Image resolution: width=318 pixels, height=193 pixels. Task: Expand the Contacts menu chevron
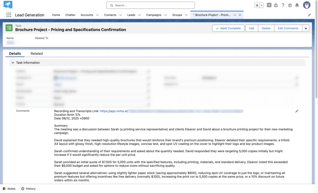click(x=120, y=15)
